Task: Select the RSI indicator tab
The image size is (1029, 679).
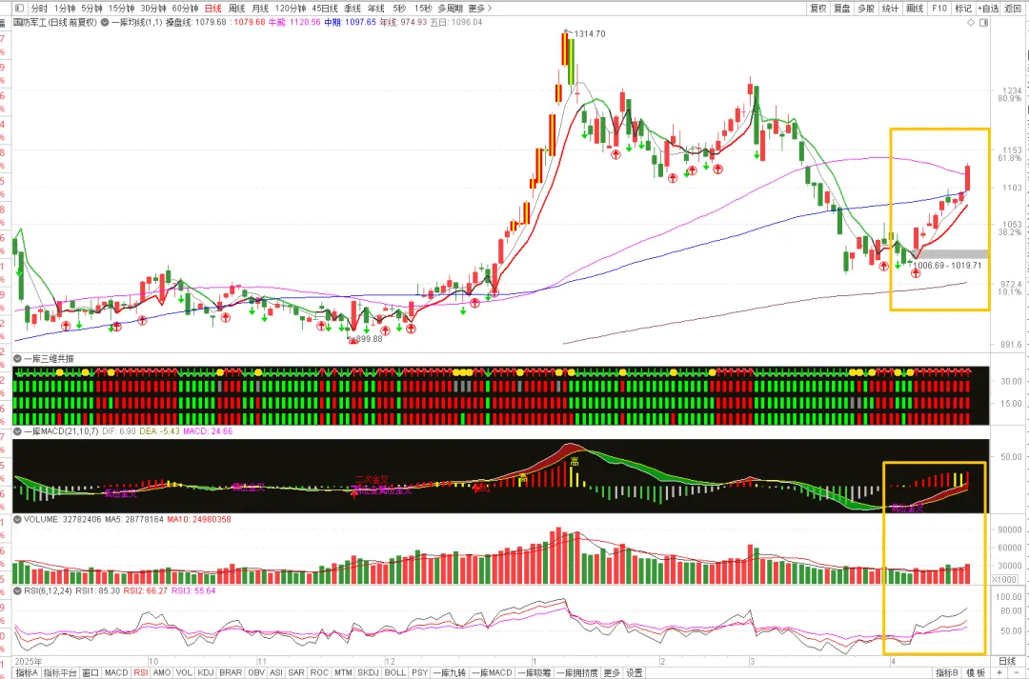Action: 140,672
